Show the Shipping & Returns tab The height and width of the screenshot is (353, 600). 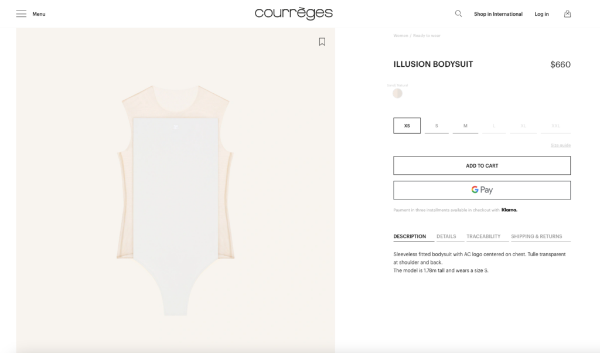pos(537,237)
